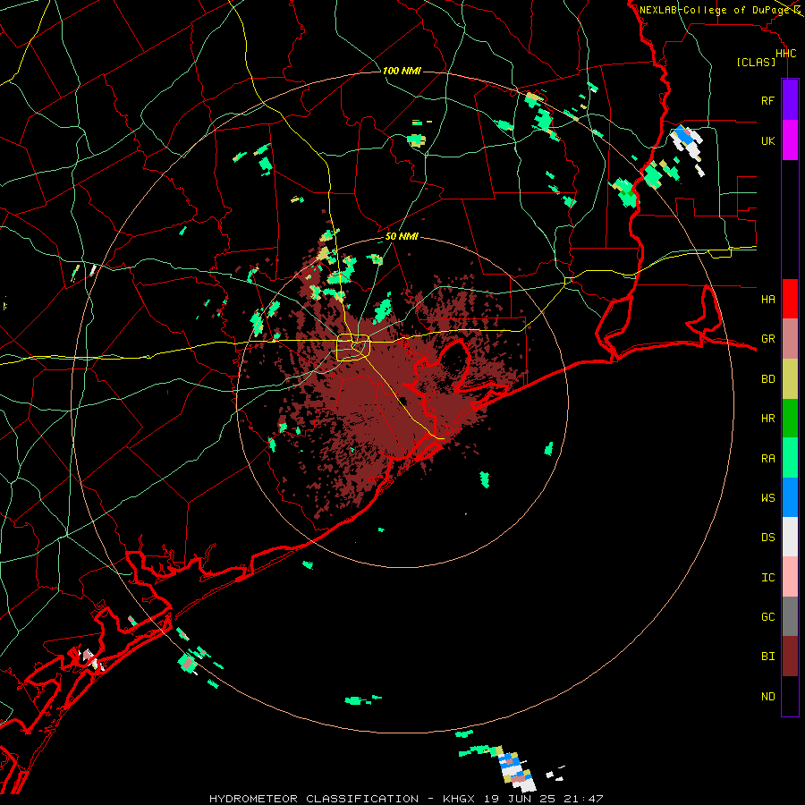Pick the HR dark green legend swatch

(790, 419)
